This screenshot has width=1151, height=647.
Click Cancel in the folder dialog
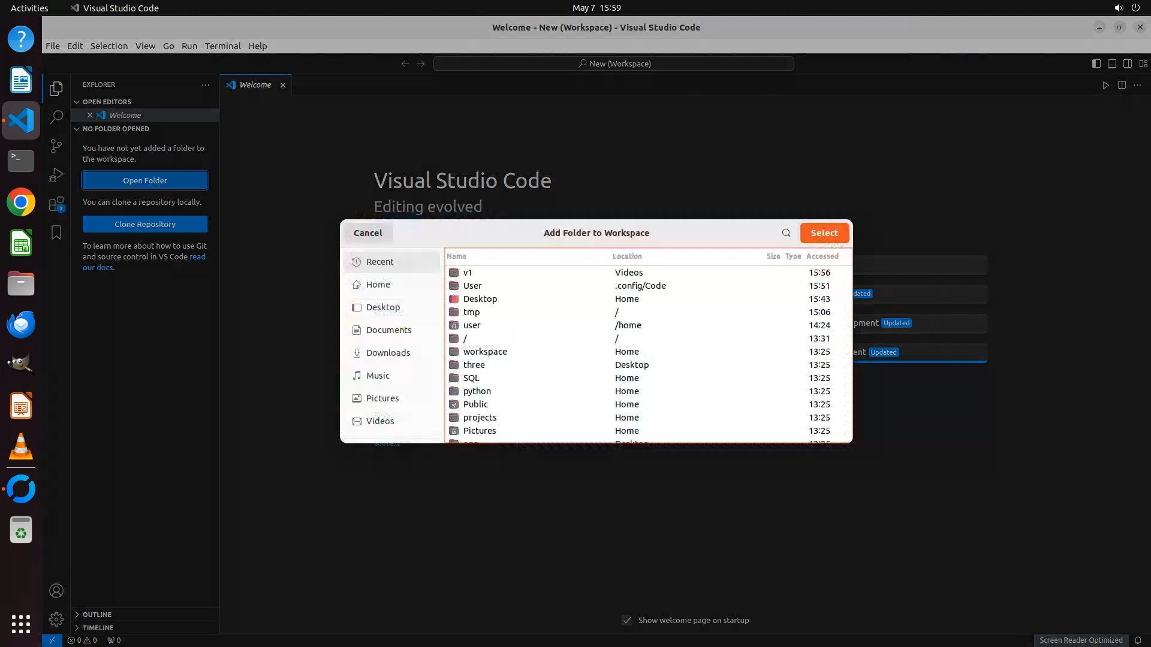click(x=367, y=233)
